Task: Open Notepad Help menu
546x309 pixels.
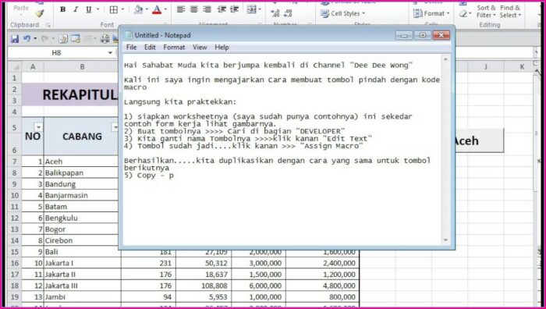Action: 222,48
